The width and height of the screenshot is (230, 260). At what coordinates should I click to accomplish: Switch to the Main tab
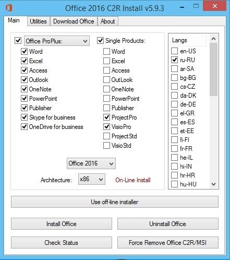14,20
